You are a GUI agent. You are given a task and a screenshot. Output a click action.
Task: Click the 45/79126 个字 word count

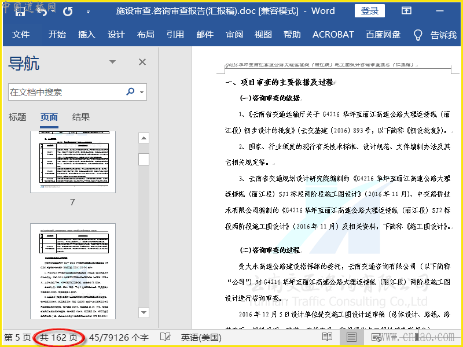pos(119,337)
